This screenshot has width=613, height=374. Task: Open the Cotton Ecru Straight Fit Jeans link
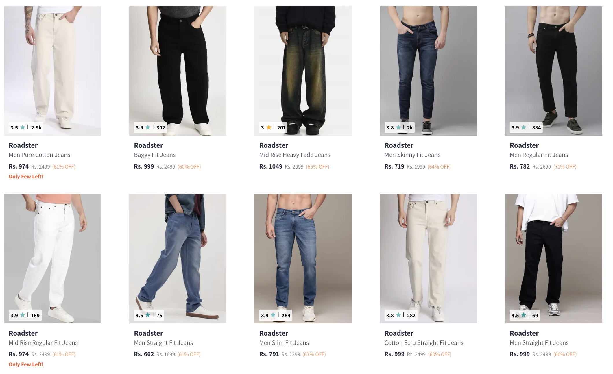424,343
